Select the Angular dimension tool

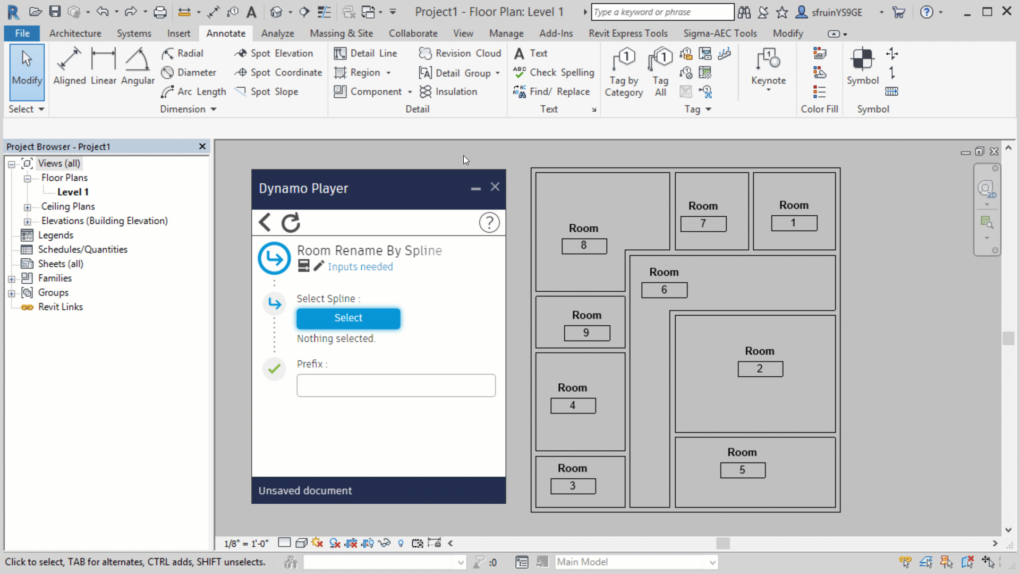[138, 66]
